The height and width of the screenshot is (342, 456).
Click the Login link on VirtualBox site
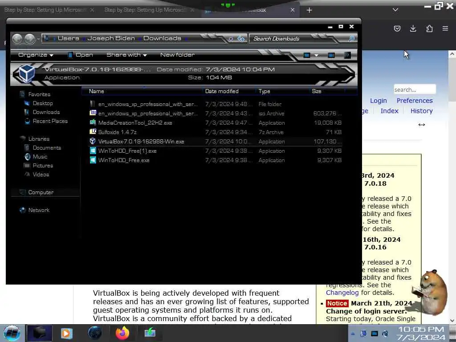click(379, 101)
